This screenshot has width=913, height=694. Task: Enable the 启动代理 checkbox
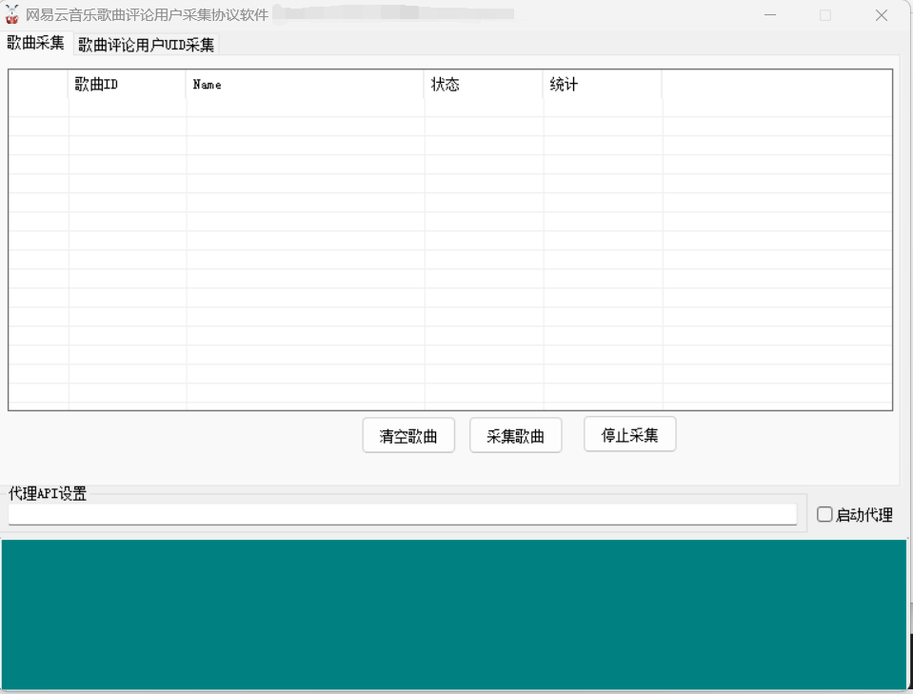pos(825,515)
